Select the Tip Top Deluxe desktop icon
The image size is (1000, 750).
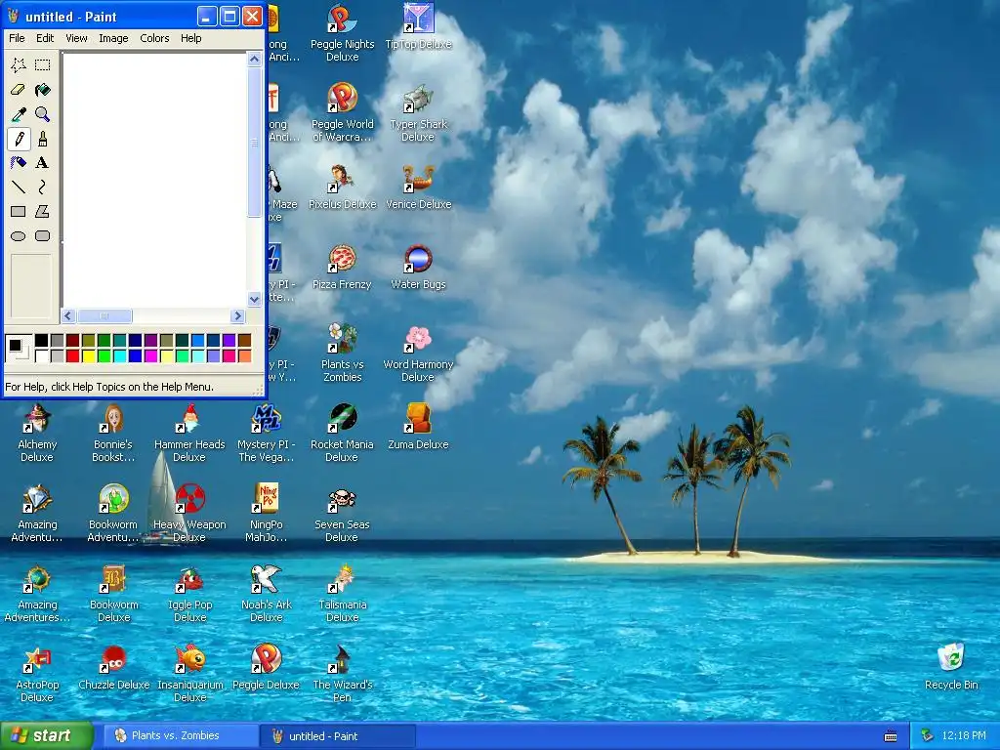pos(418,25)
